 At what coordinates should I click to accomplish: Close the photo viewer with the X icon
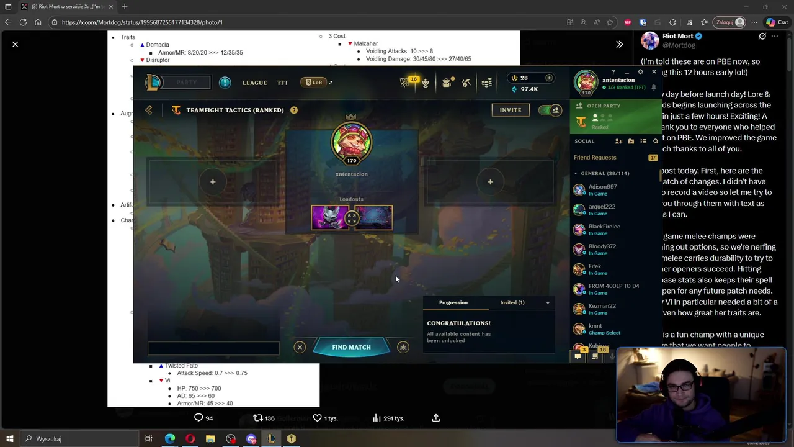[16, 44]
